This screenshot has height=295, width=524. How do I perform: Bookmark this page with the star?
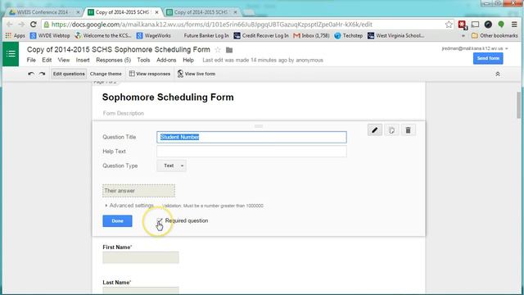point(449,25)
